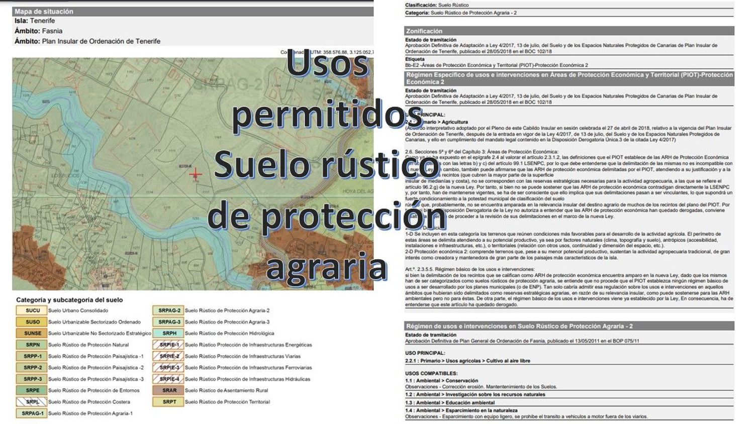
Task: Click header "Régimen de usos e intervenciones en Suelo Rústico"
Action: [569, 326]
